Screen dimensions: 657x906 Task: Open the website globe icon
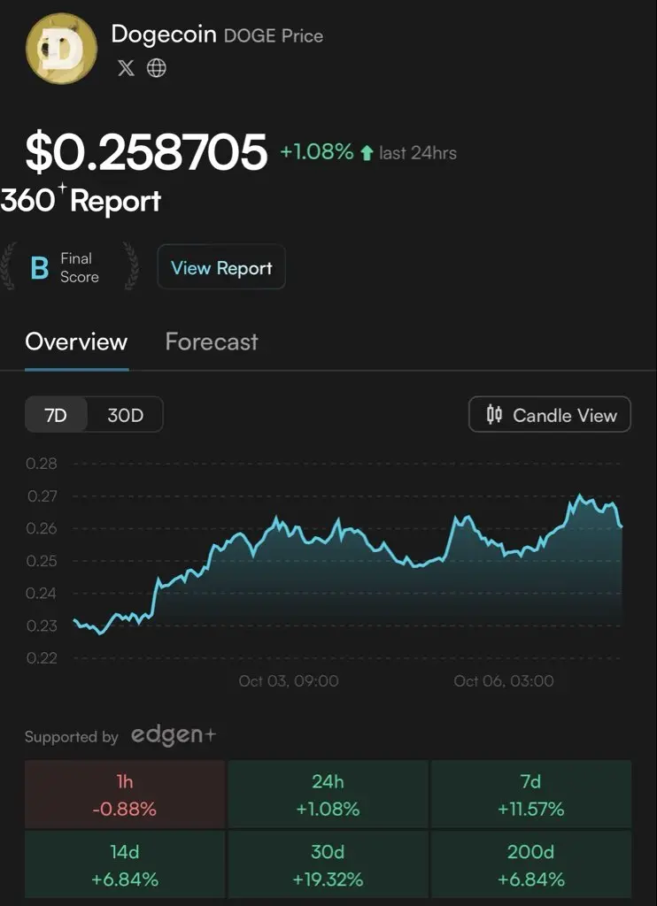click(157, 68)
